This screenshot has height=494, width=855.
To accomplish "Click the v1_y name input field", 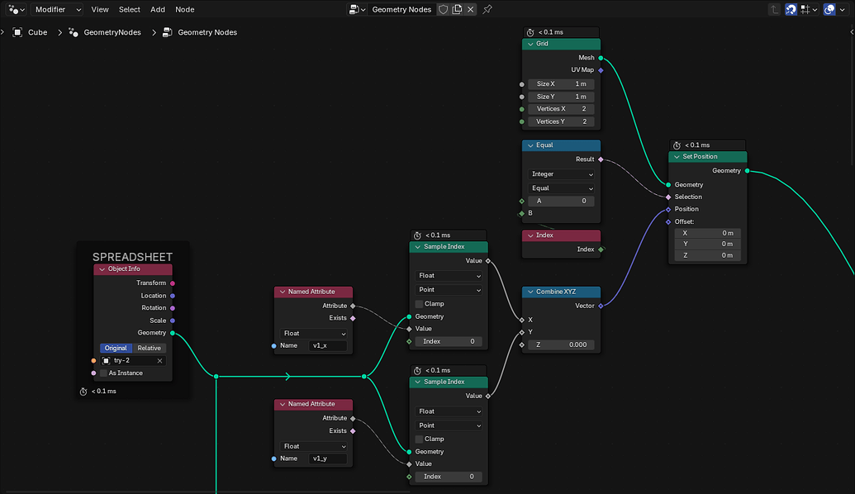I will 328,458.
